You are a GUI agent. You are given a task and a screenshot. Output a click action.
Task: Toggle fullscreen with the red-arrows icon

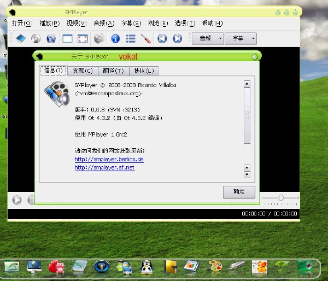click(x=83, y=39)
